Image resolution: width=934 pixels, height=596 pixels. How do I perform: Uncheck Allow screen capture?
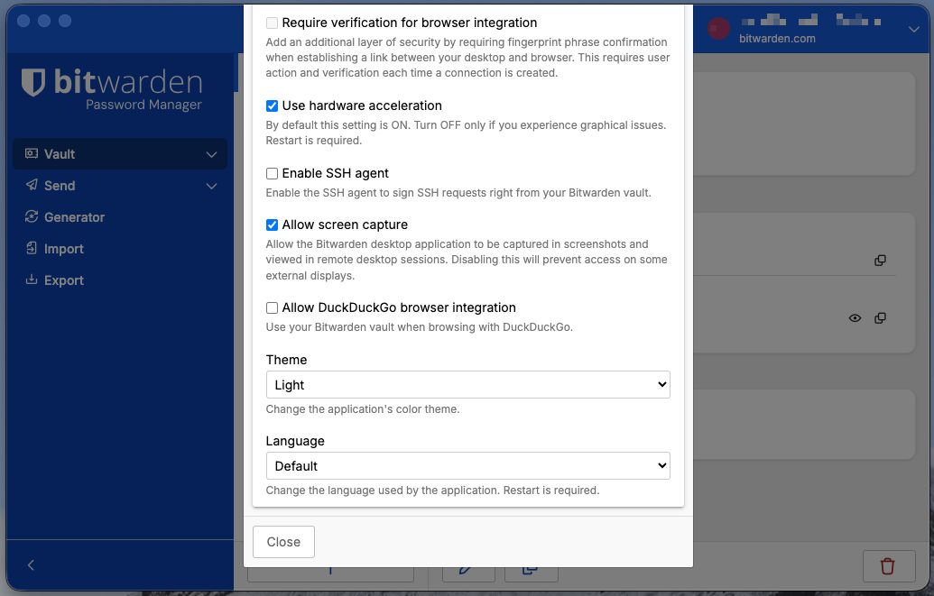coord(272,225)
